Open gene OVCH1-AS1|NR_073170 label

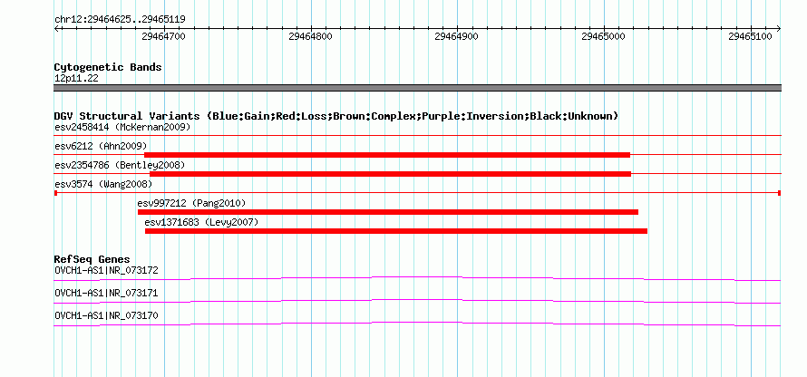[106, 315]
